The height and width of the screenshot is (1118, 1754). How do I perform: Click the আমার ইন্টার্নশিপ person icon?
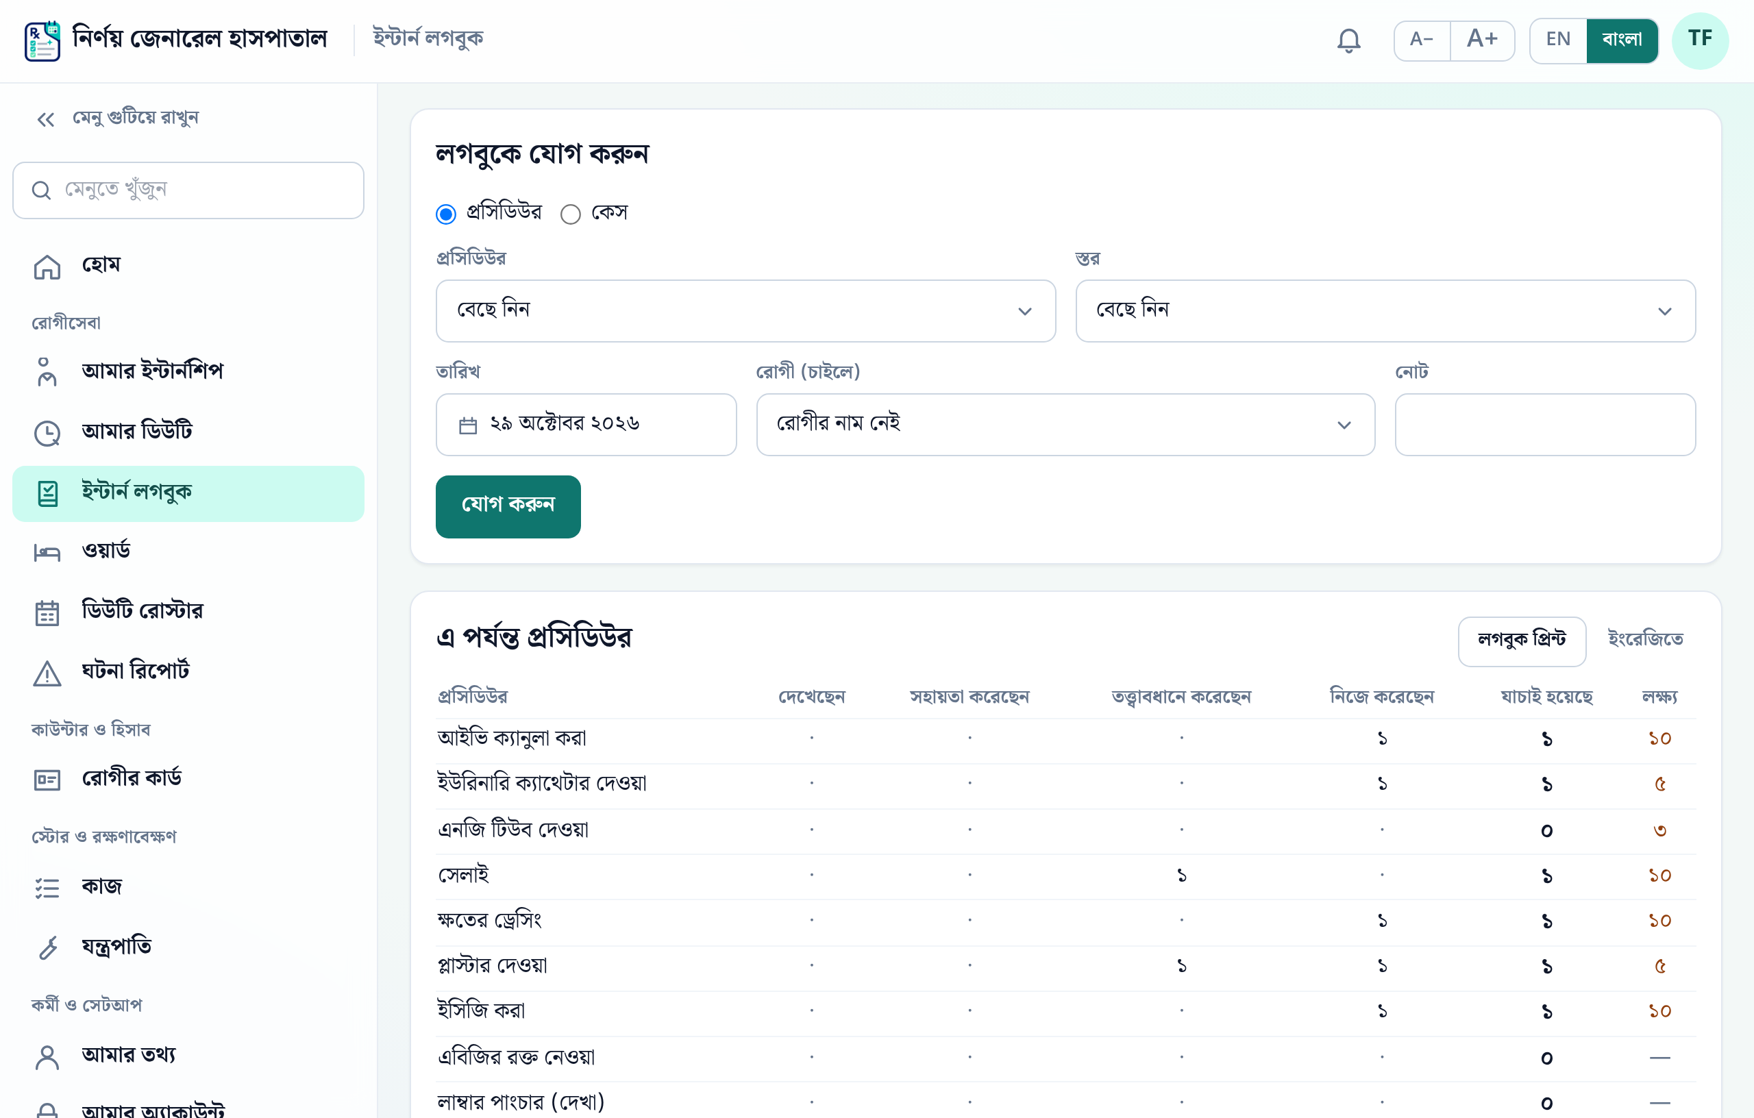pyautogui.click(x=47, y=371)
